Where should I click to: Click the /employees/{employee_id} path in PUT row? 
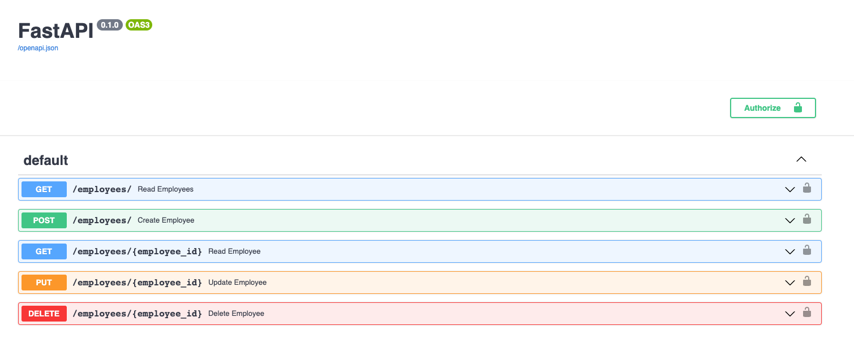click(x=137, y=283)
